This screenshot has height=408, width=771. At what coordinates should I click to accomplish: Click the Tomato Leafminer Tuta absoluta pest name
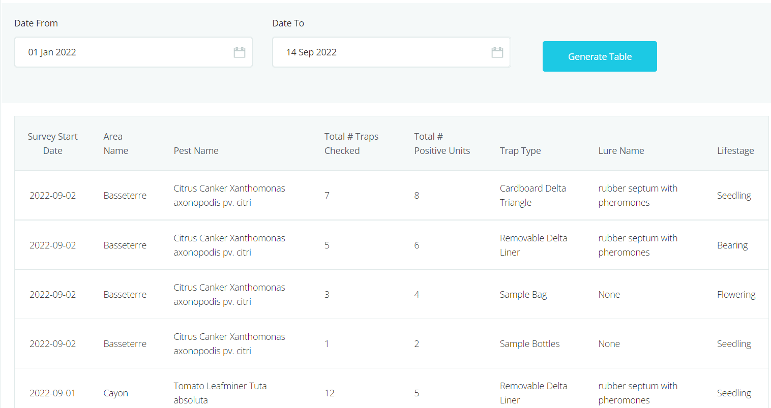(220, 393)
